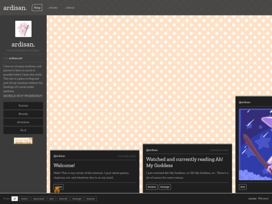Click the 'Hello! This is my corner' excerpt
Screen dimensions: 272x204
[x=91, y=175]
